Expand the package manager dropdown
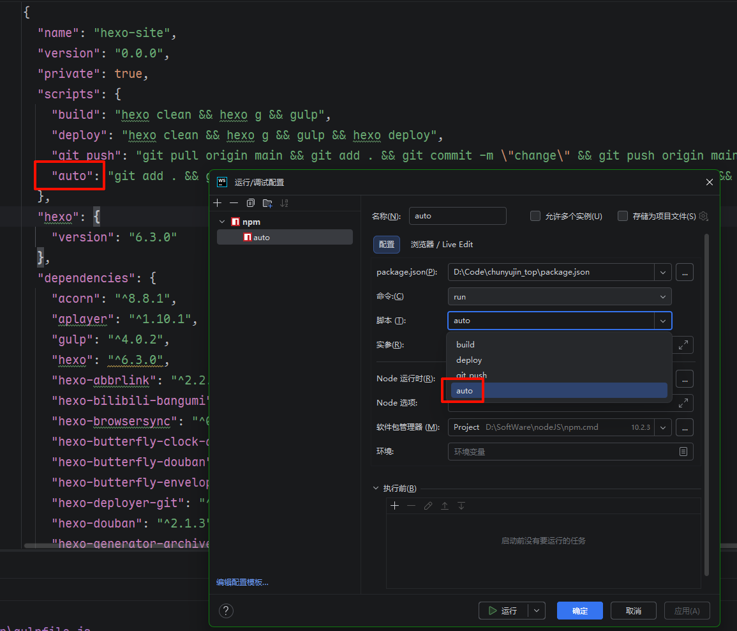The image size is (737, 631). pyautogui.click(x=663, y=427)
